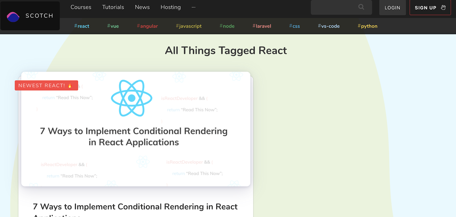Open the Conditional Rendering article card image
Viewport: 456px width, 217px height.
pyautogui.click(x=136, y=129)
